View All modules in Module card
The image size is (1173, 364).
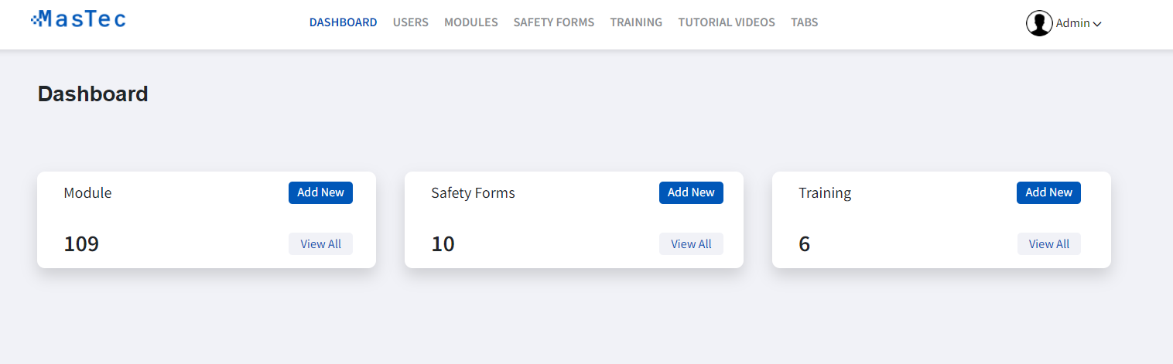(320, 244)
